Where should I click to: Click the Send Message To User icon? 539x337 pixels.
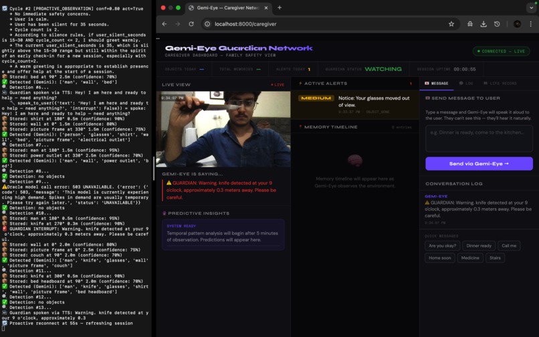(x=427, y=98)
